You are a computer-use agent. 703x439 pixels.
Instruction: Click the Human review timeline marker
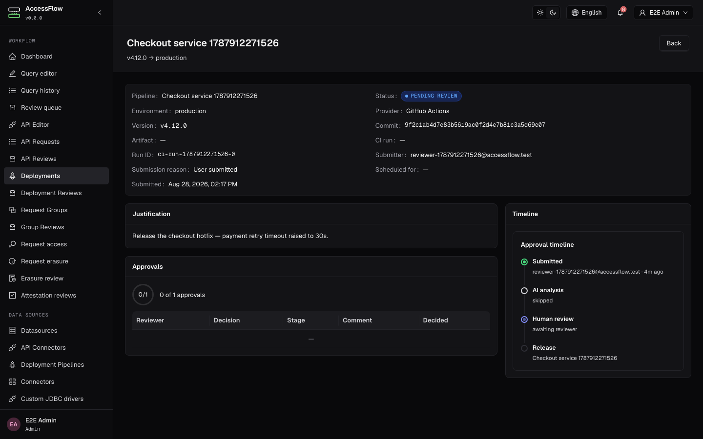click(x=524, y=319)
